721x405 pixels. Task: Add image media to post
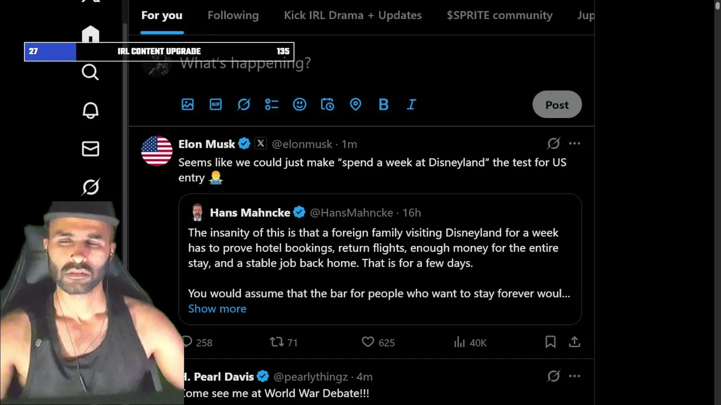(188, 105)
